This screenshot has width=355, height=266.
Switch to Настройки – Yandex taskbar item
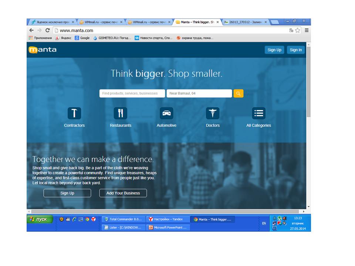click(x=168, y=219)
